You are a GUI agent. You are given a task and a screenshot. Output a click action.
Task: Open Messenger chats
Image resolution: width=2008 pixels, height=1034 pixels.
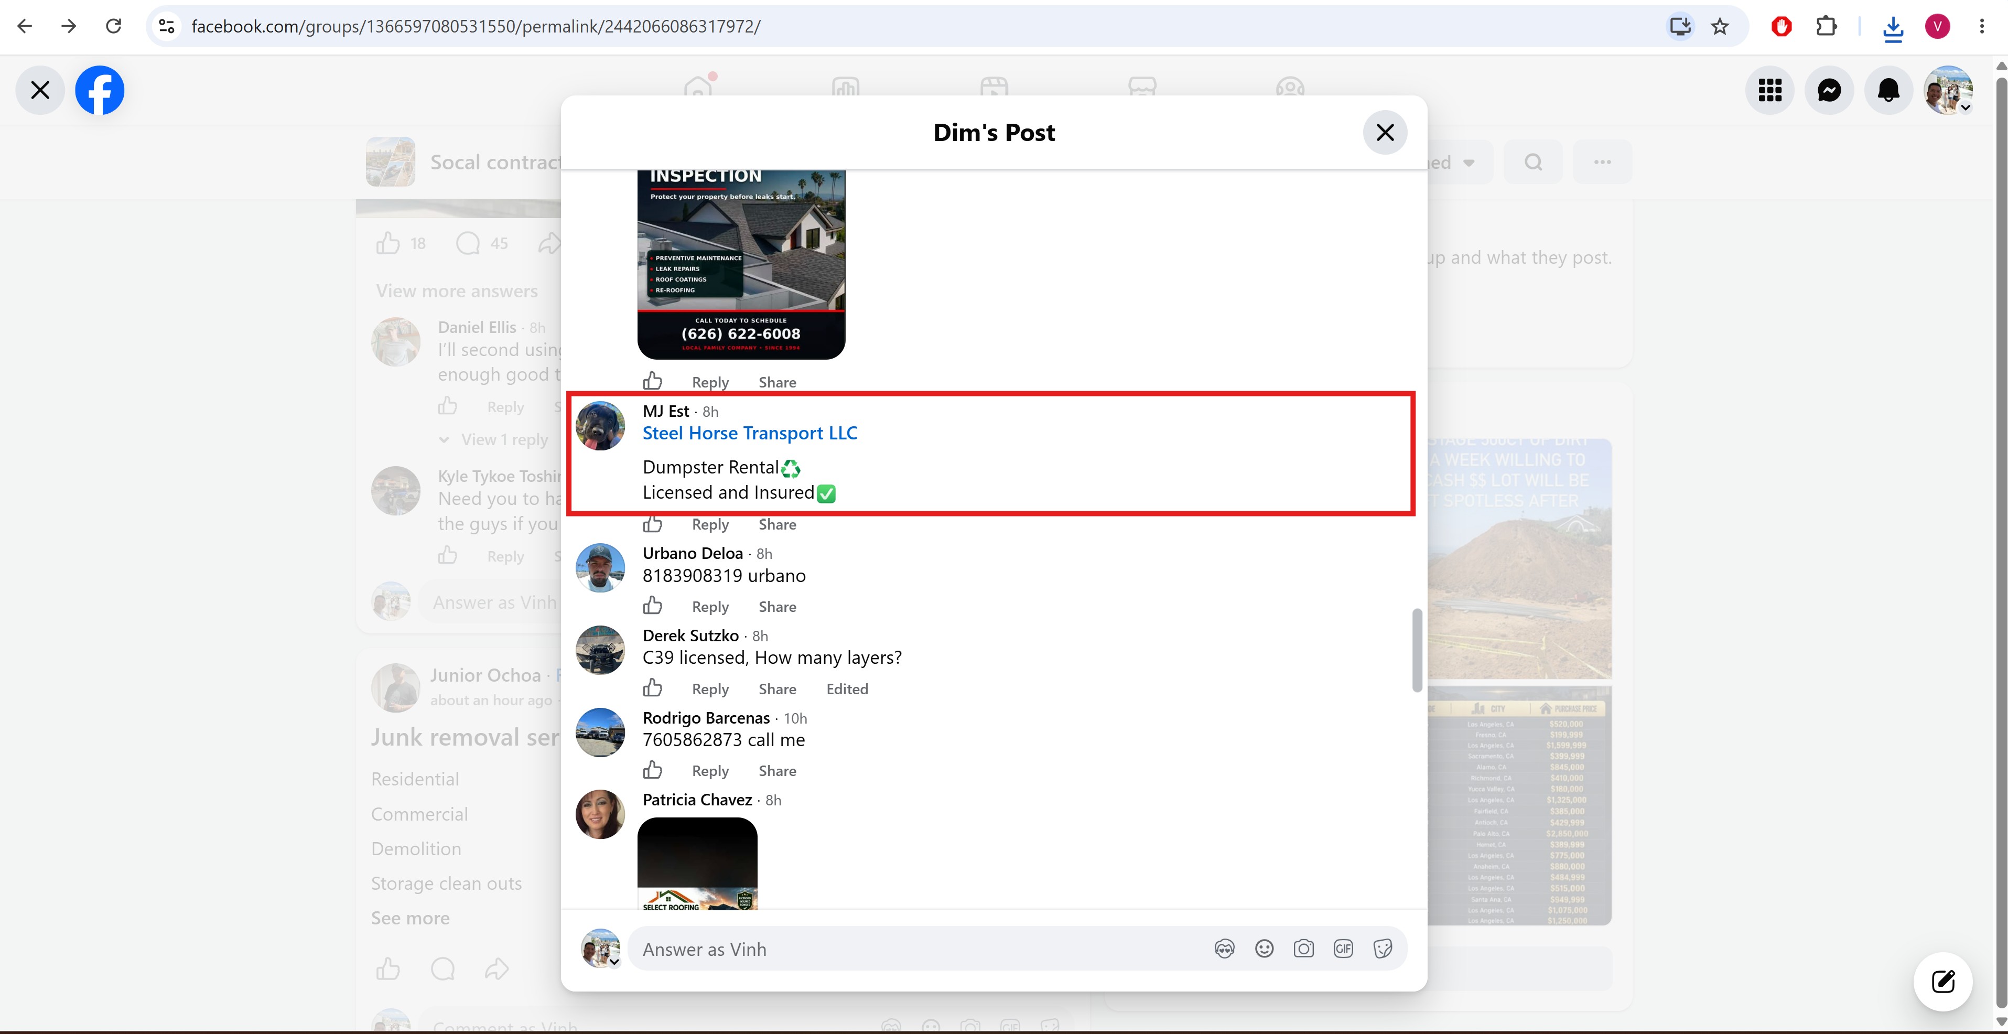coord(1830,91)
